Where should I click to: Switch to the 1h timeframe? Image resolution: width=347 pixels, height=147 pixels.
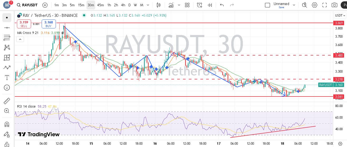(109, 5)
